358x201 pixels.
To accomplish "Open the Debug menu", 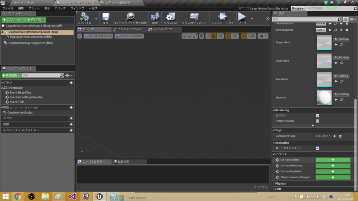I will click(x=60, y=8).
